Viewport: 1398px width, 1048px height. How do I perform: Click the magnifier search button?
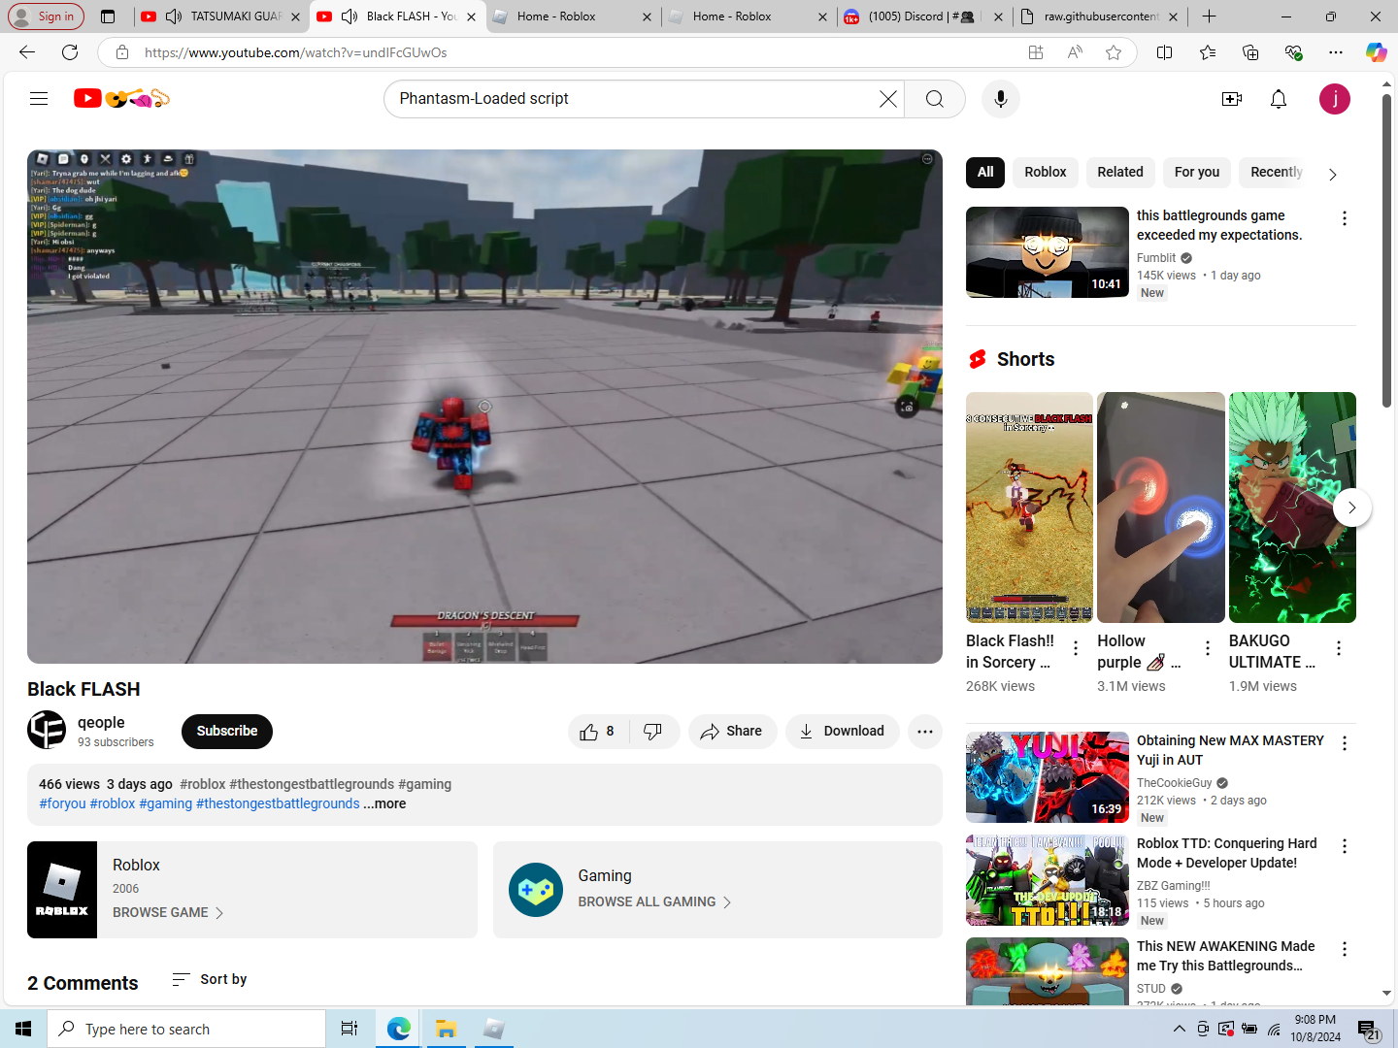coord(934,99)
